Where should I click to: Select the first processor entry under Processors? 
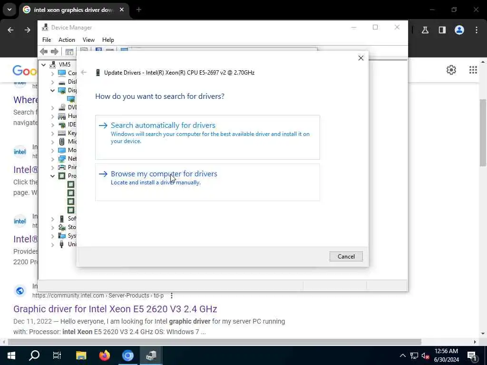(71, 184)
